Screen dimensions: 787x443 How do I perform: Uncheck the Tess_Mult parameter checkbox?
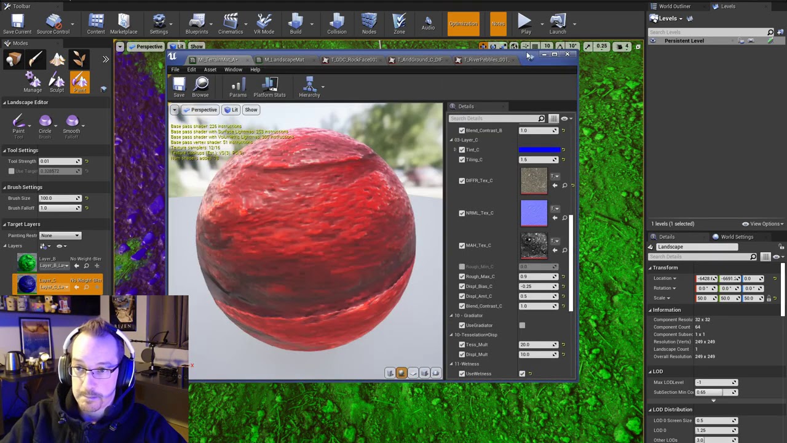coord(462,345)
